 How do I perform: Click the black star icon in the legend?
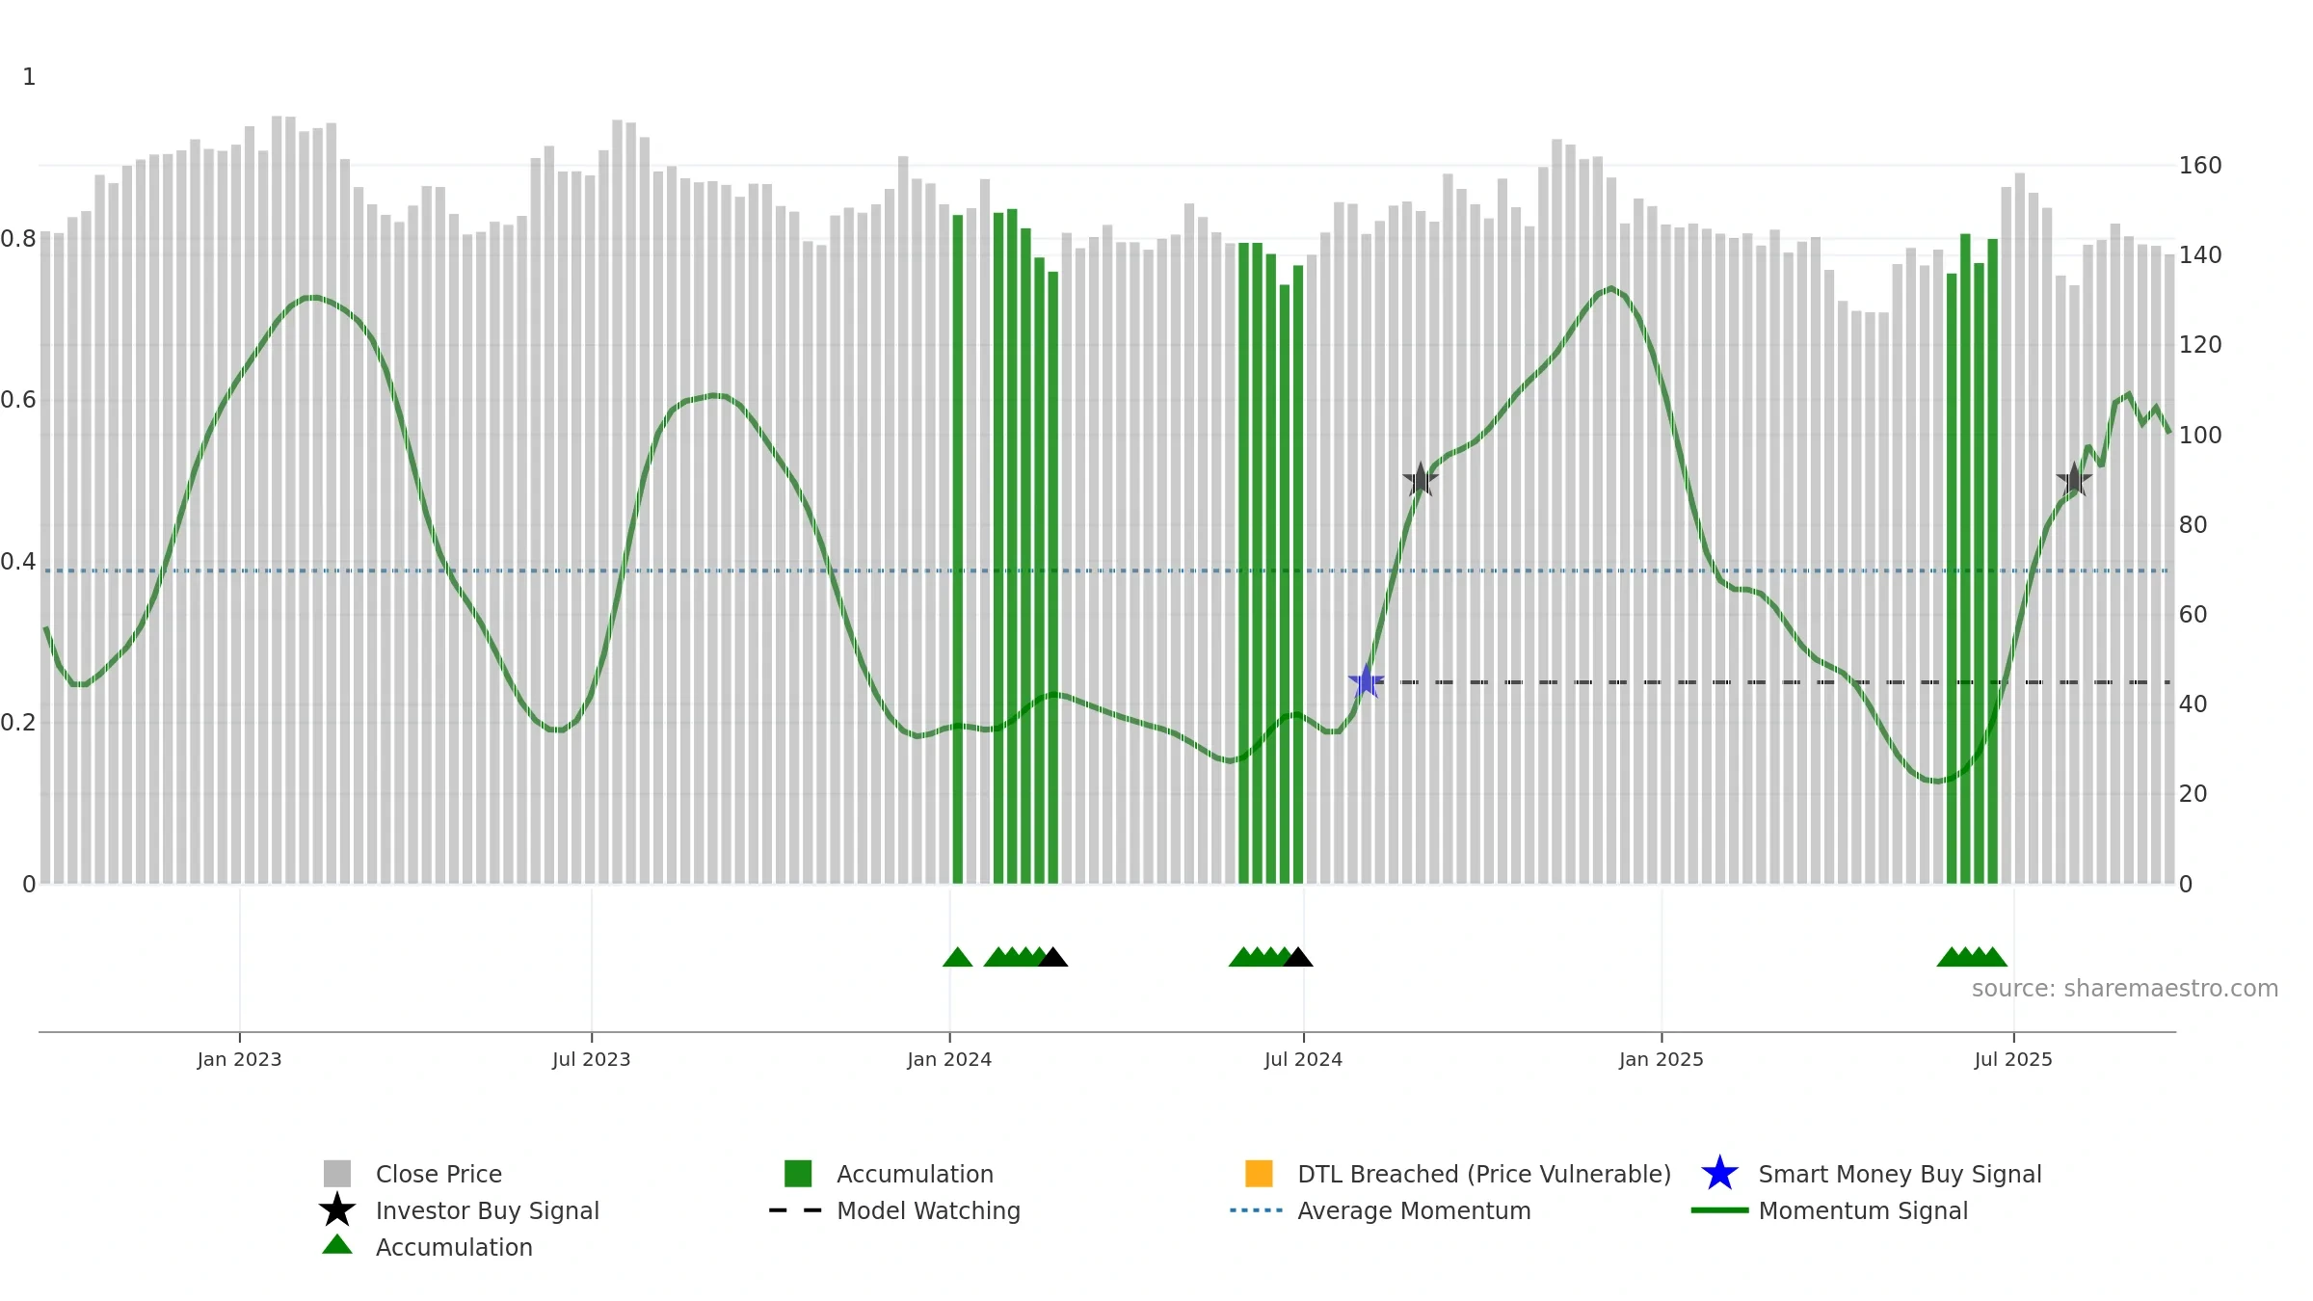coord(337,1210)
